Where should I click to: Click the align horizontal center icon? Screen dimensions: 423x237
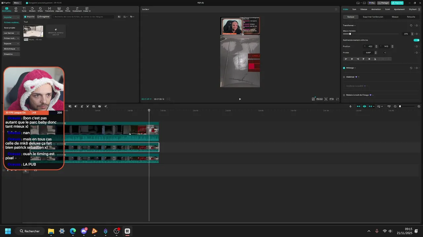352,59
